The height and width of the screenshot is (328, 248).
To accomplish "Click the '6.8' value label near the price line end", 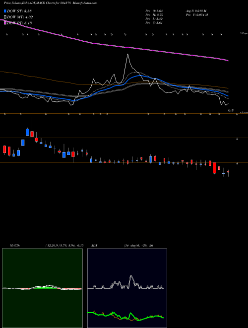I will (231, 110).
